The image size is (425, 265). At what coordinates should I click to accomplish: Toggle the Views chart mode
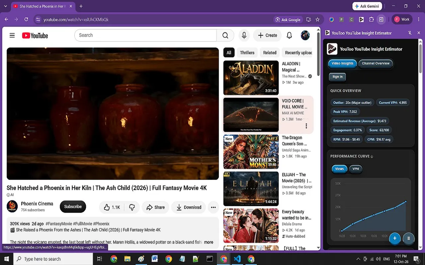[339, 169]
